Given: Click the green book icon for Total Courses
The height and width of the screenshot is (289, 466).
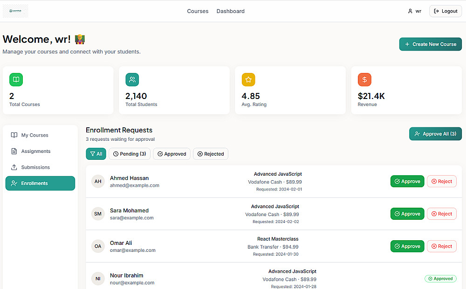Looking at the screenshot, I should click(x=16, y=79).
